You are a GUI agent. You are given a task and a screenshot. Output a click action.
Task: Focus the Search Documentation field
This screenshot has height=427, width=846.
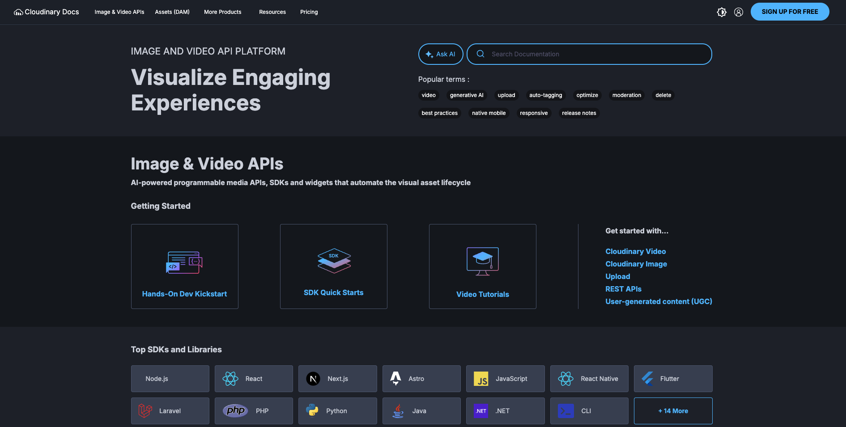589,54
